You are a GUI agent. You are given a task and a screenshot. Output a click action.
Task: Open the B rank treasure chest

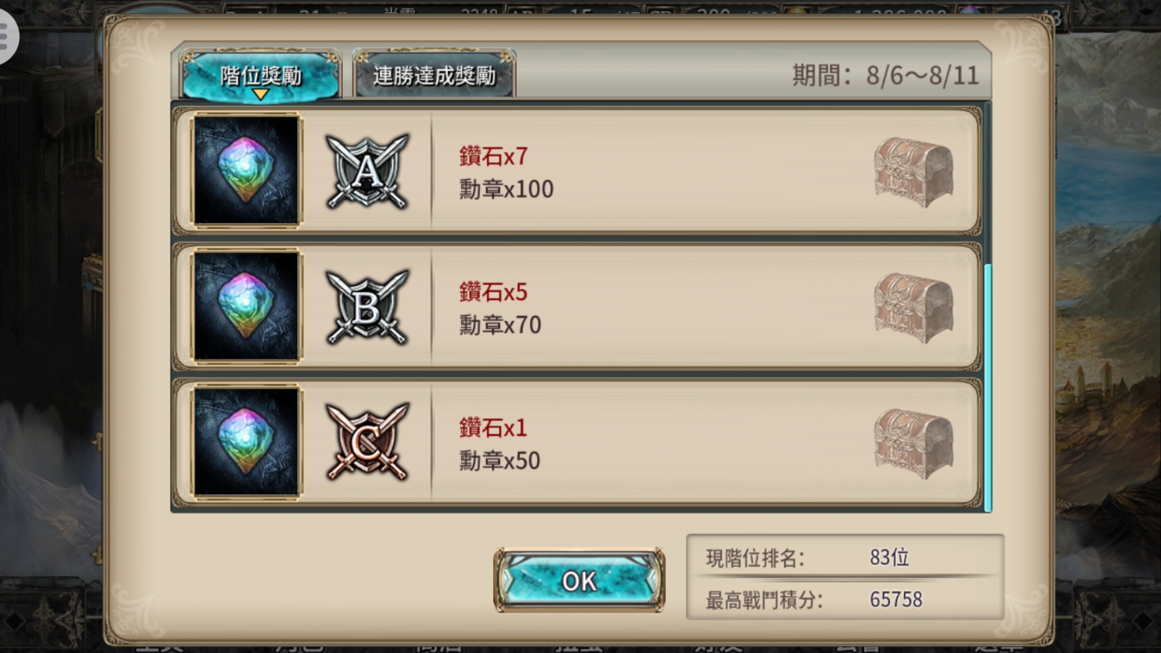tap(913, 308)
